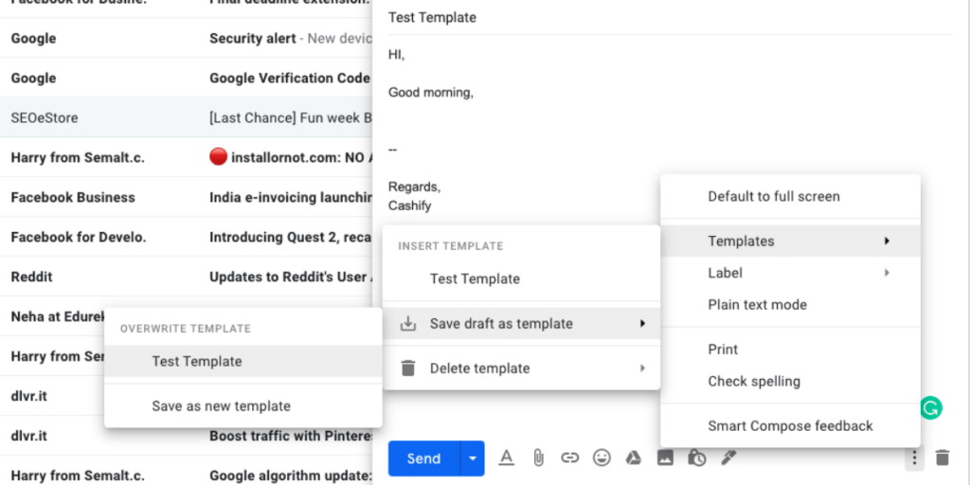Open the Google Security alert email
Viewport: 970px width, 485px height.
click(x=187, y=38)
